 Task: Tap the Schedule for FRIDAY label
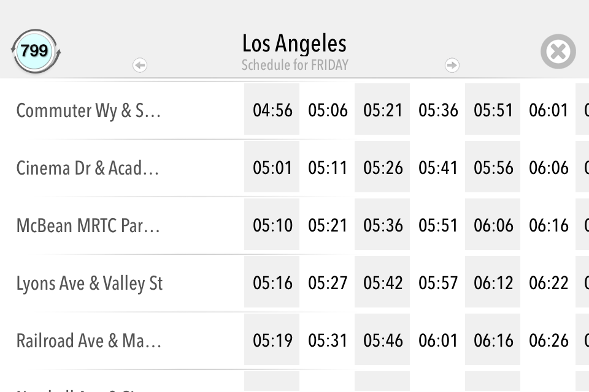[294, 65]
